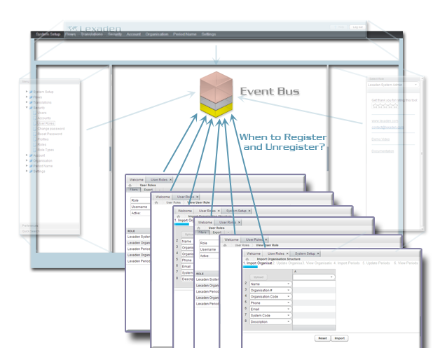Viewport: 440px width, 348px height.
Task: Click the Help button next to Log out
Action: coord(340,27)
